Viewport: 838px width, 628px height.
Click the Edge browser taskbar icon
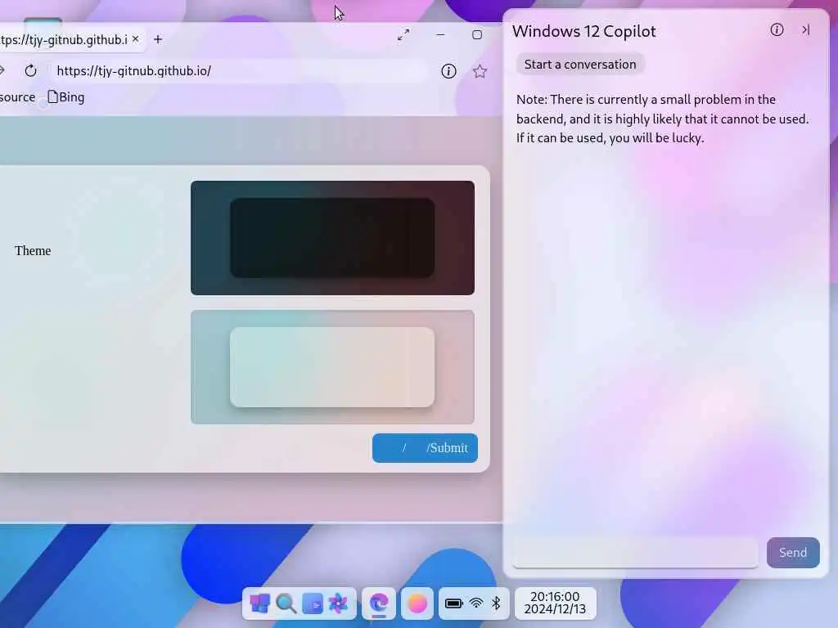tap(379, 603)
